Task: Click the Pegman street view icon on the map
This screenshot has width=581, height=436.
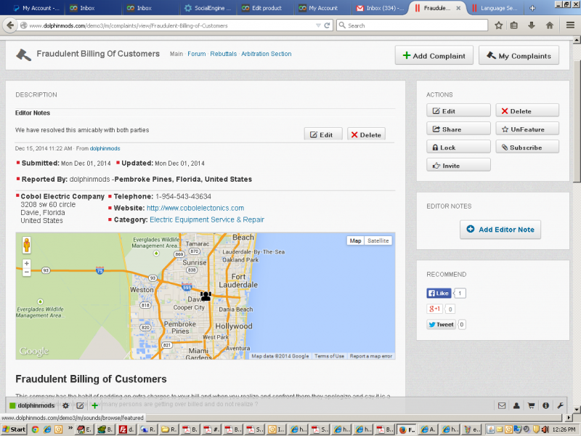Action: pos(26,245)
